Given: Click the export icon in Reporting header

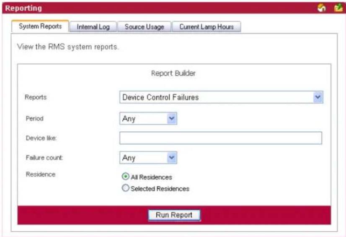Looking at the screenshot, I should coord(338,8).
